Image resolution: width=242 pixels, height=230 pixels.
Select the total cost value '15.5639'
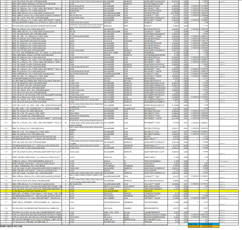coord(204,224)
